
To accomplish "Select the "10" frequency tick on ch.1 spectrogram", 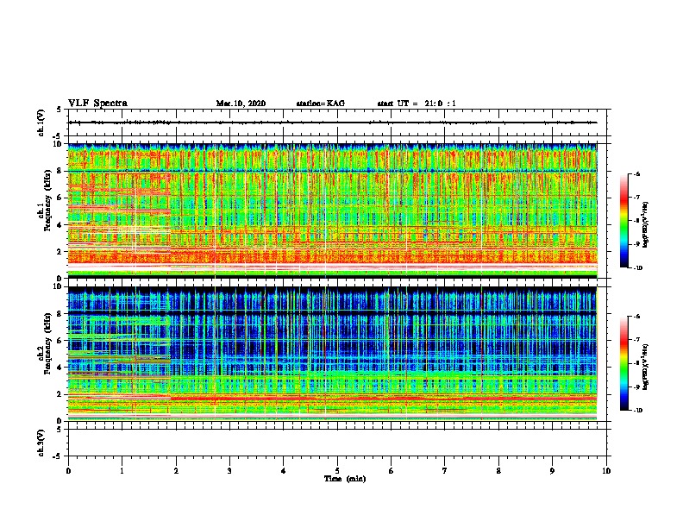I will pos(58,144).
